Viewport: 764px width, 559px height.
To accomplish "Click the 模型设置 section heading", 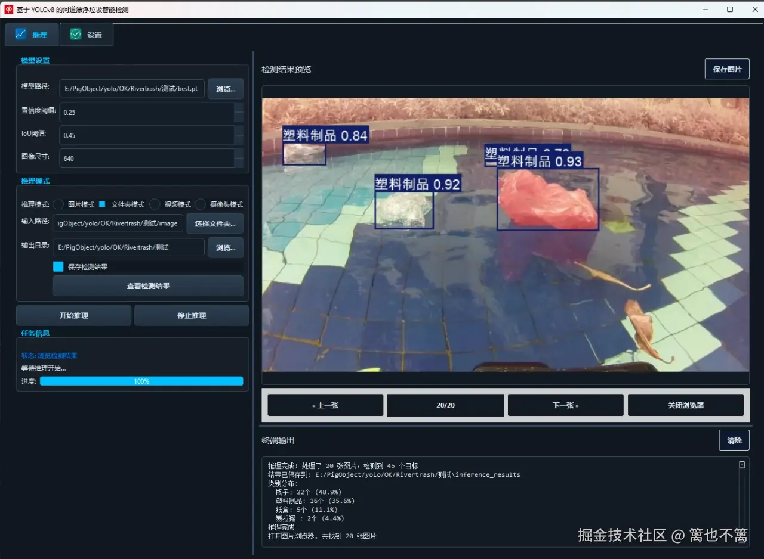I will tap(35, 60).
